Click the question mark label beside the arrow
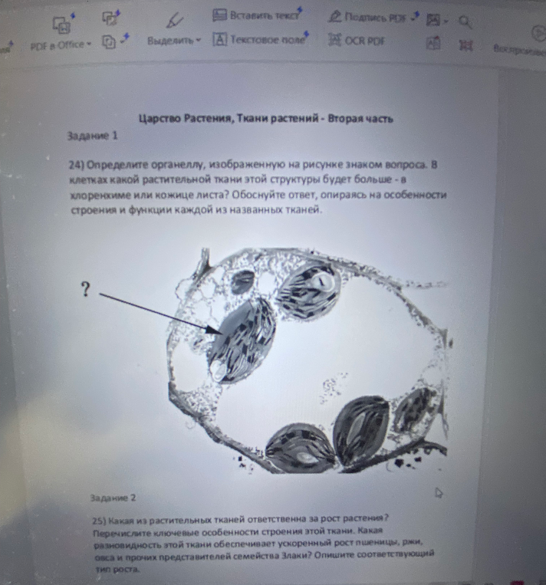This screenshot has height=585, width=546. tap(85, 289)
